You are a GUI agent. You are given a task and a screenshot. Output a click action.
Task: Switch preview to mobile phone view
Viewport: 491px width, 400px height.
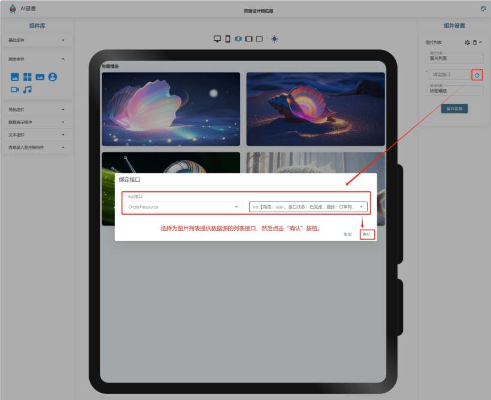(x=228, y=39)
